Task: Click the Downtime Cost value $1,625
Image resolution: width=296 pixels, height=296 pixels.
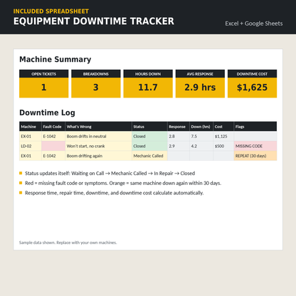Action: click(252, 88)
